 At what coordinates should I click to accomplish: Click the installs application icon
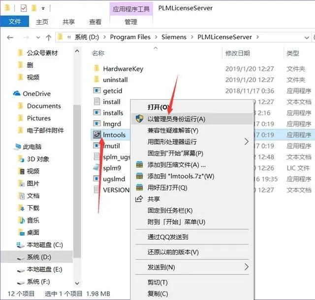[x=96, y=112]
